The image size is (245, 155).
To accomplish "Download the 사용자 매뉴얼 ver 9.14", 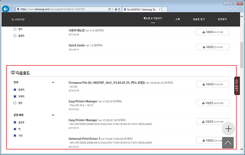I will pos(213,32).
